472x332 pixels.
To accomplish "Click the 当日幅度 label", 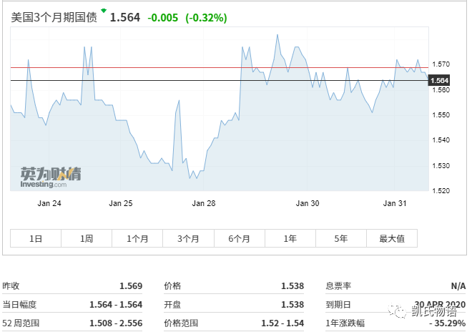I will [19, 305].
